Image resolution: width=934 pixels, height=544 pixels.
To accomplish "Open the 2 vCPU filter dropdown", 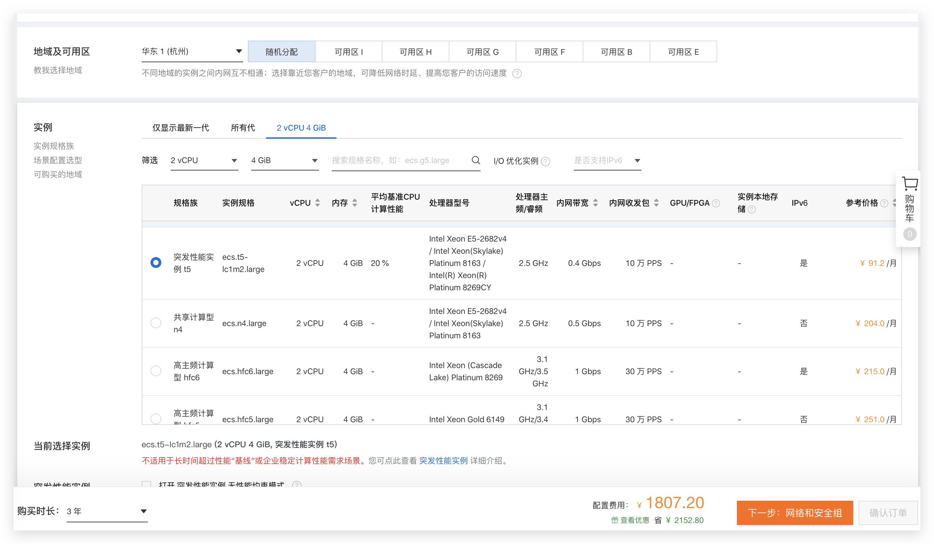I will click(204, 161).
